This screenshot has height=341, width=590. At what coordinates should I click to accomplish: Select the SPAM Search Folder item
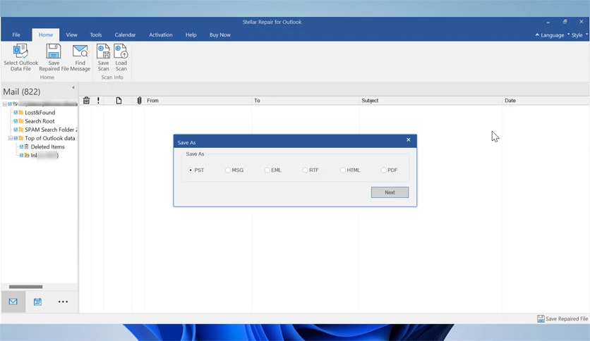point(50,130)
